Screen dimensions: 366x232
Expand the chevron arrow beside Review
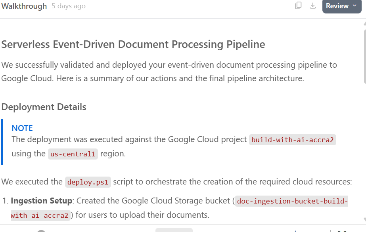(355, 6)
